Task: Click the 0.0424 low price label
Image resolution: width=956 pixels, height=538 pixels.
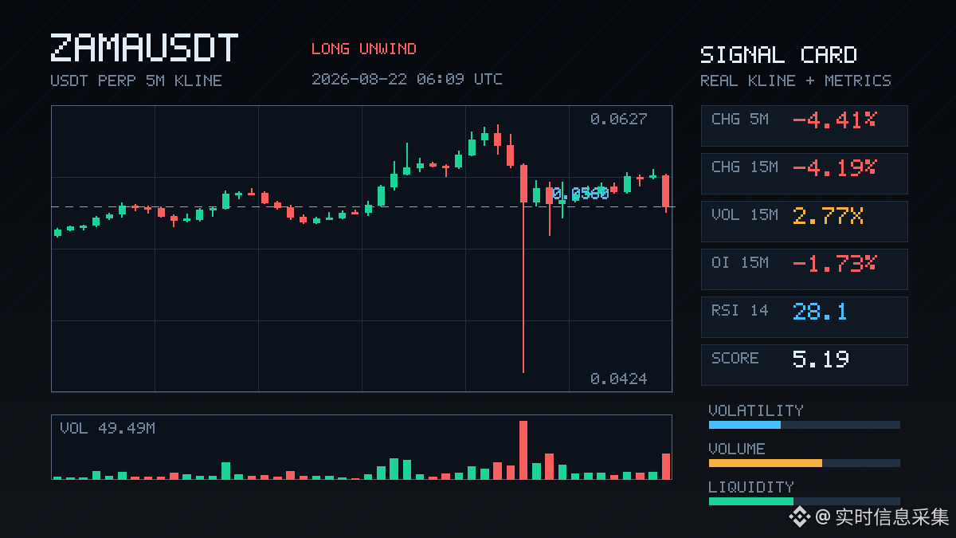Action: pos(619,379)
